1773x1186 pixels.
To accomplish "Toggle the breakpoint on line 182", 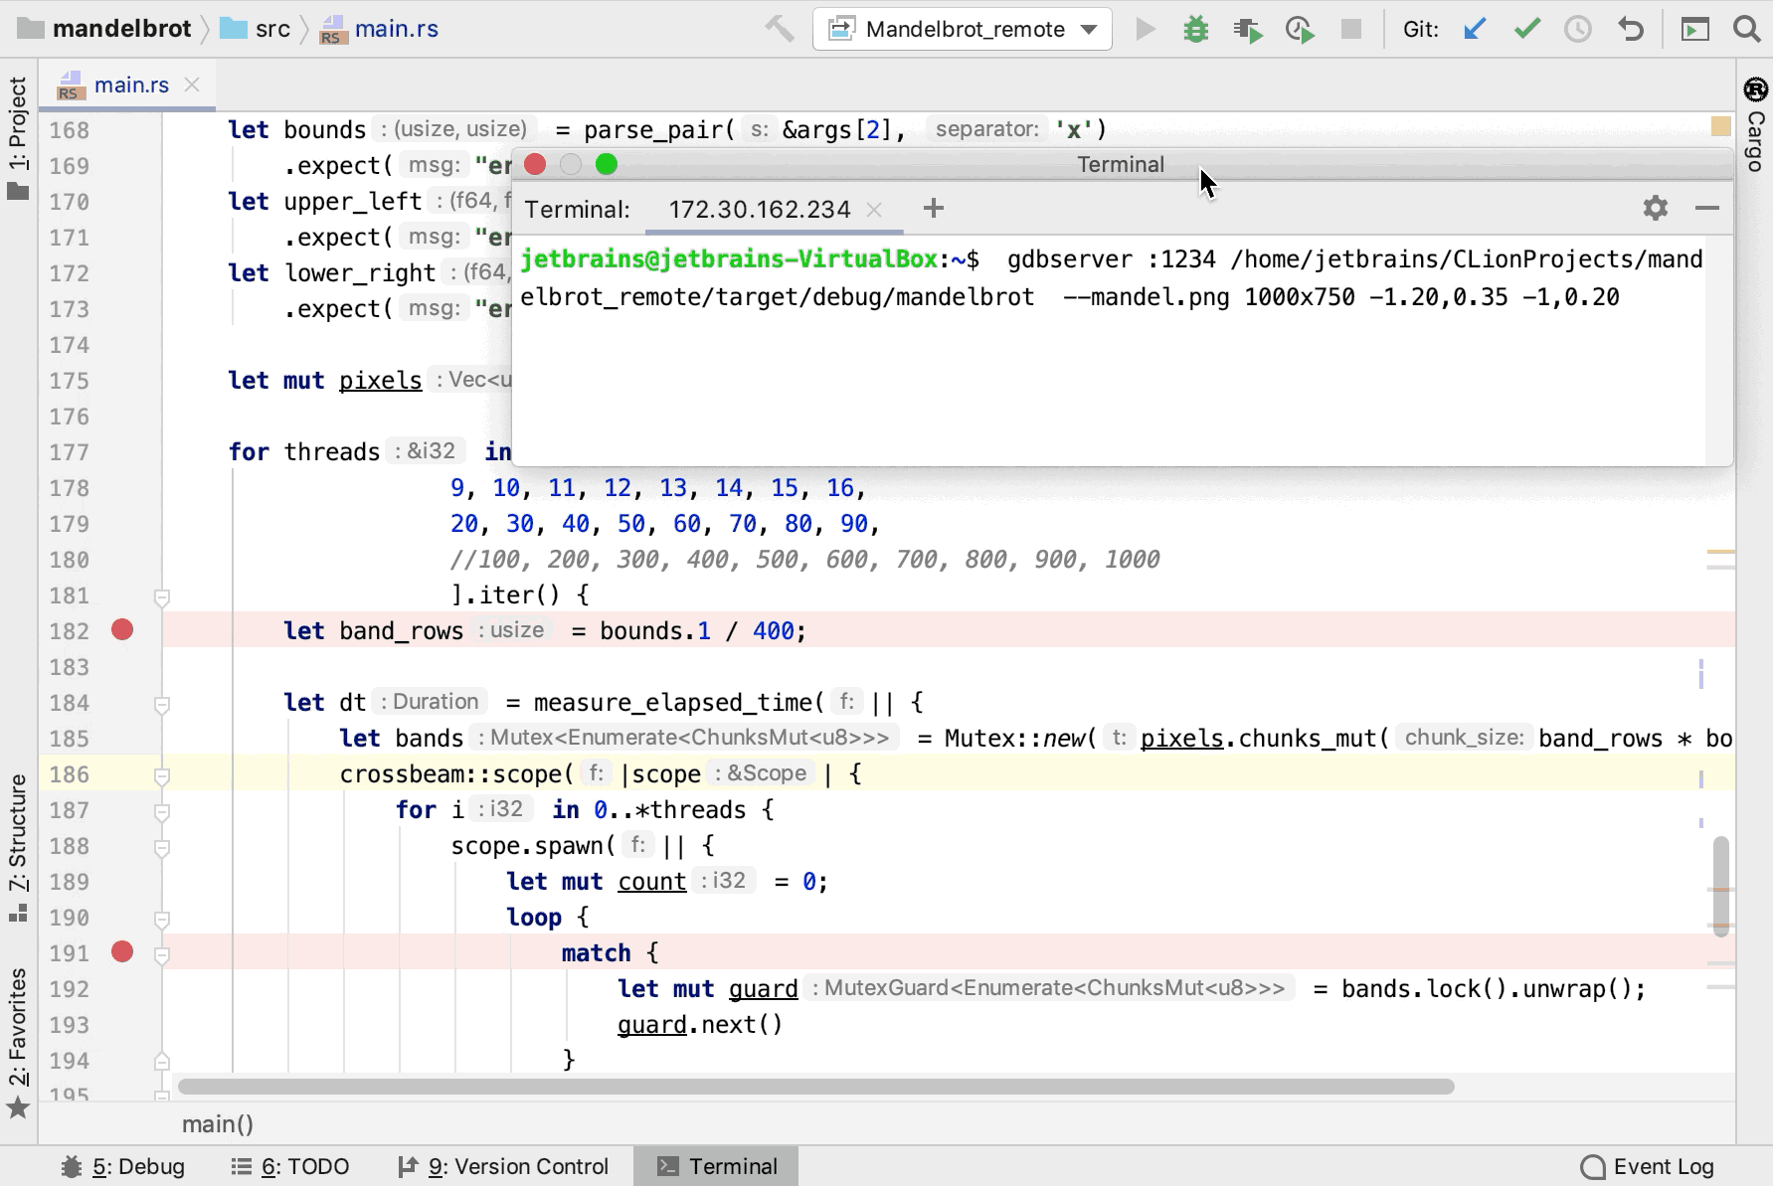I will click(121, 629).
